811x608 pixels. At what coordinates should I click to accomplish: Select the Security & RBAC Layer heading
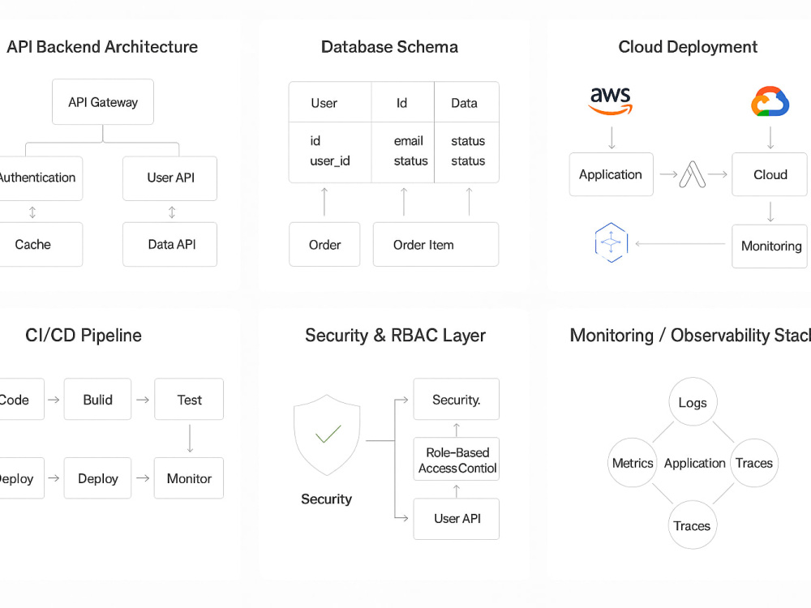[x=395, y=336]
